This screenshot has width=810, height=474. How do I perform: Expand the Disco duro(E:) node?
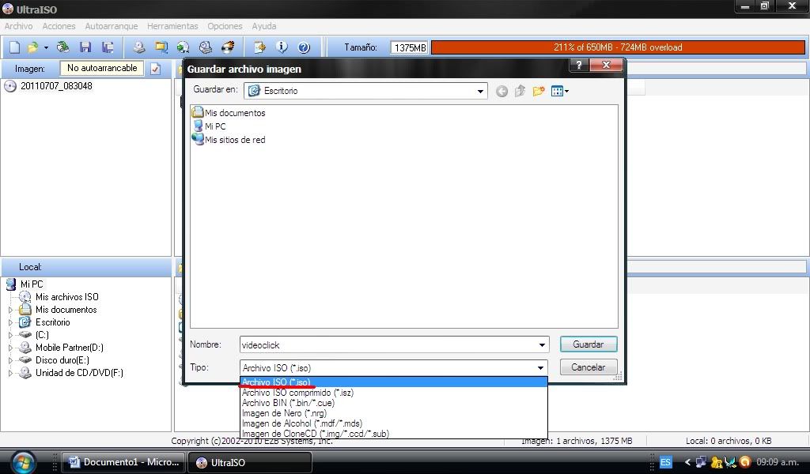(x=10, y=360)
